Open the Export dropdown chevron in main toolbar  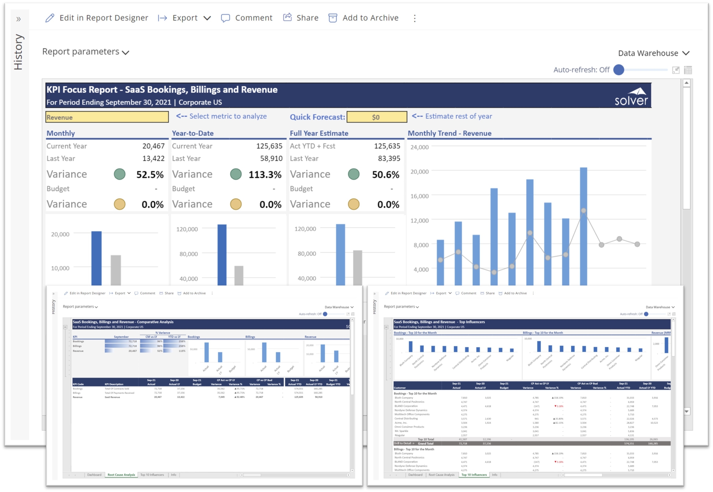point(207,18)
